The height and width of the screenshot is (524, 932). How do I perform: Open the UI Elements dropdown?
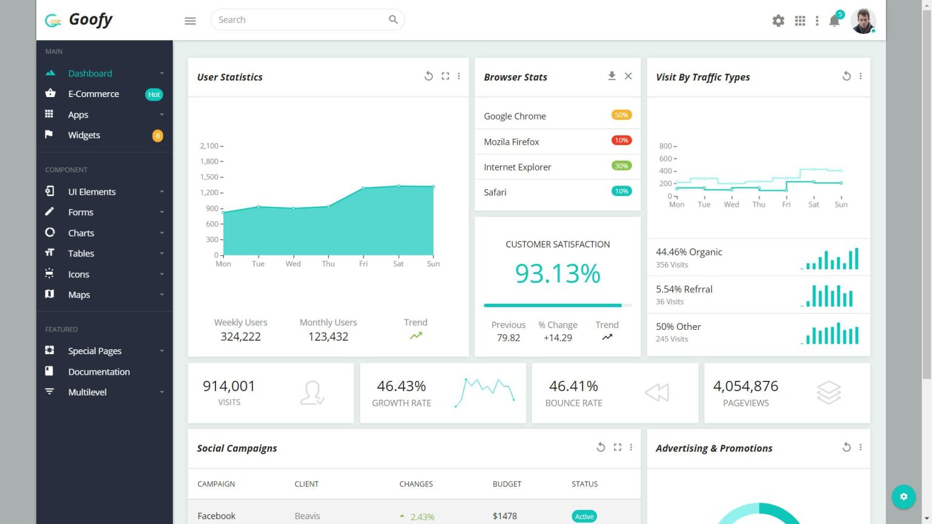point(92,192)
